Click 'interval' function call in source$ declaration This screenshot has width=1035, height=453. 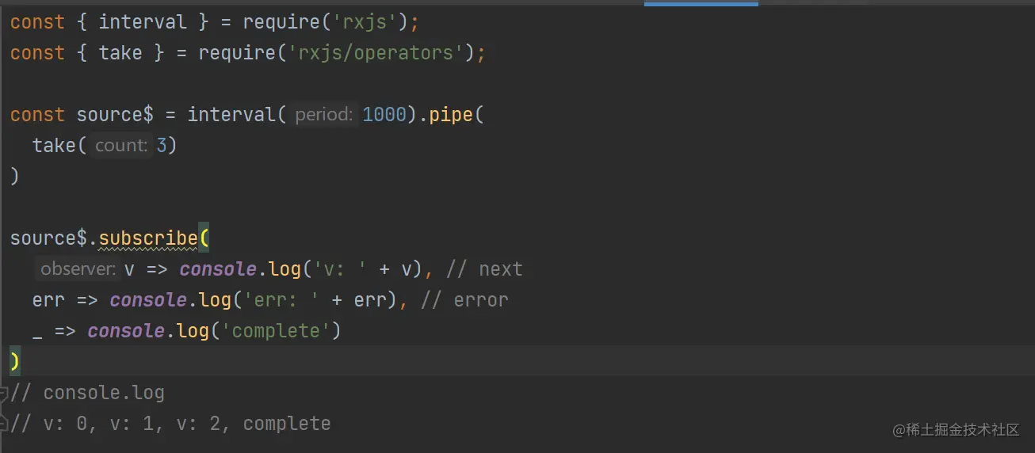[231, 115]
